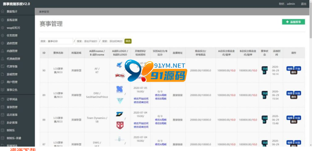The image size is (312, 151).
Task: Click 修改开始时间 in the Team Dynamics row
Action: (141, 123)
